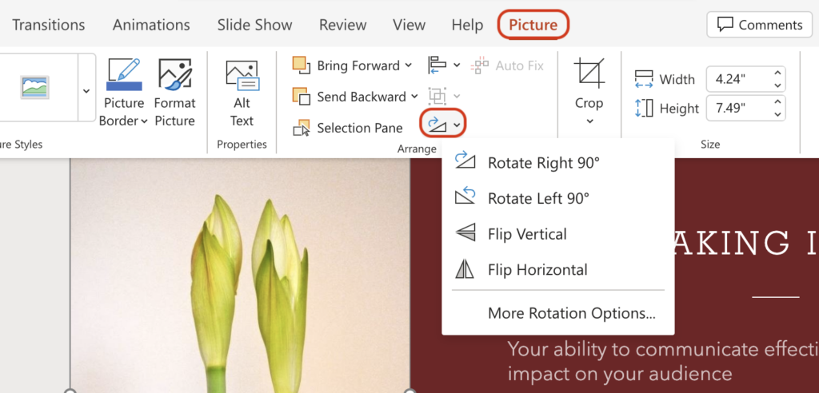
Task: Click the Auto Fix button
Action: click(507, 65)
